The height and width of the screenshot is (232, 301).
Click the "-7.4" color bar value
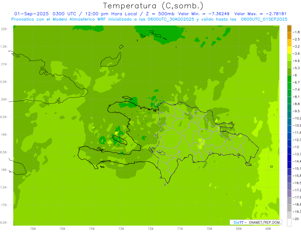(x=296, y=90)
